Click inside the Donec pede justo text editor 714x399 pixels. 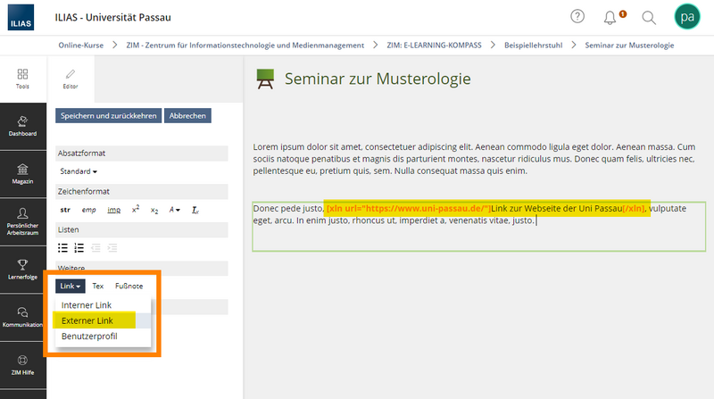click(479, 227)
